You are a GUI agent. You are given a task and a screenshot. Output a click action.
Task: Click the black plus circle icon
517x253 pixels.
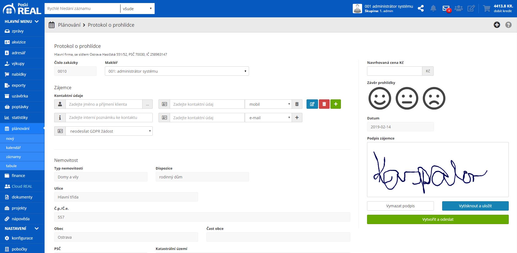pos(497,25)
